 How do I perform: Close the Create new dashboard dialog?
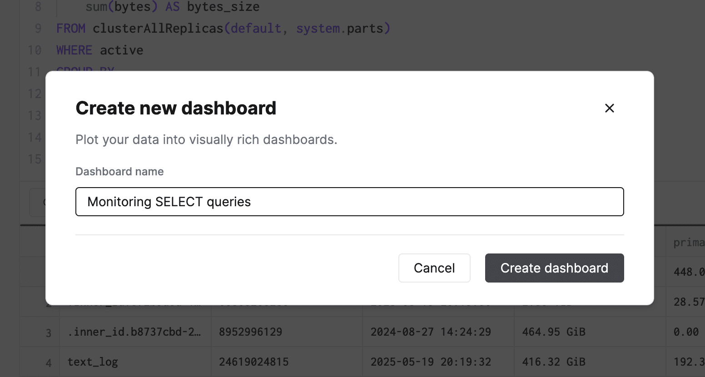(609, 108)
